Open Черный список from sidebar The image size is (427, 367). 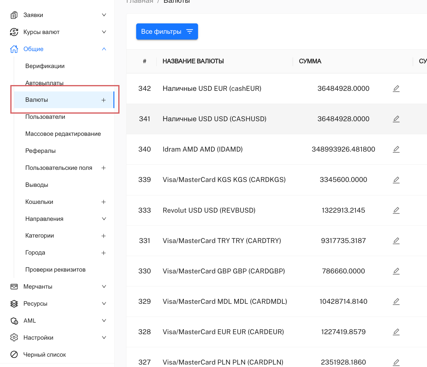coord(45,355)
